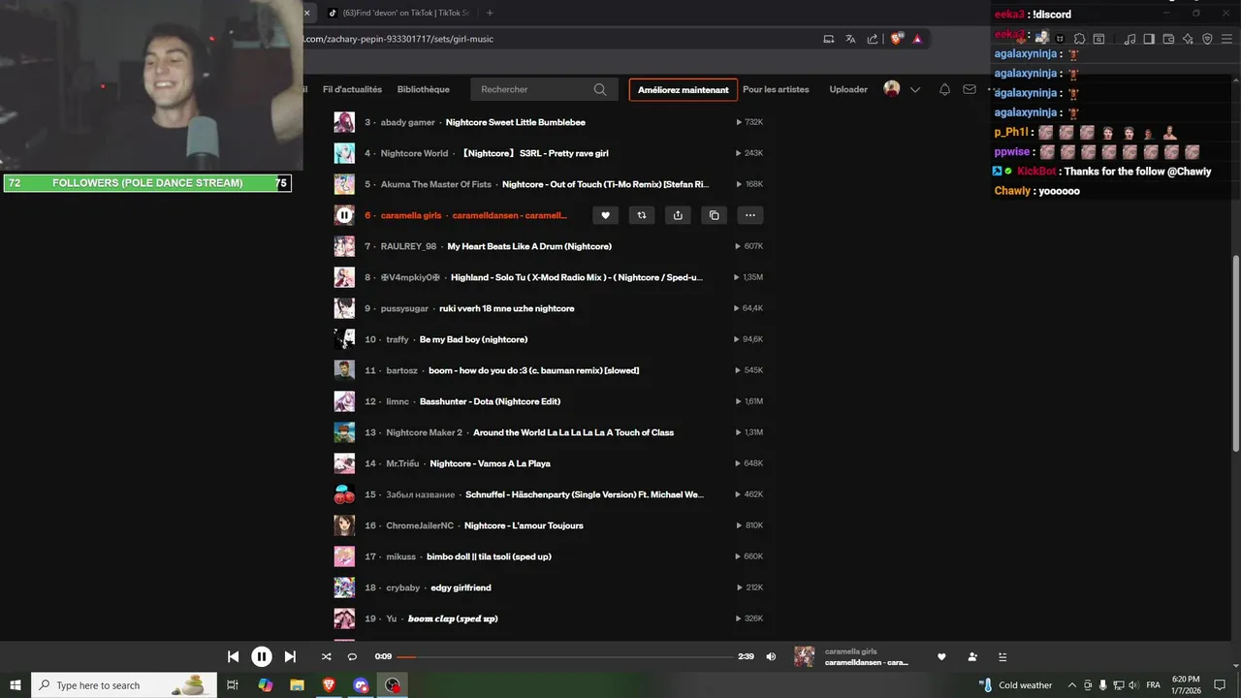
Task: Select track 4 S3RL - Pretty rave girl
Action: pos(533,153)
